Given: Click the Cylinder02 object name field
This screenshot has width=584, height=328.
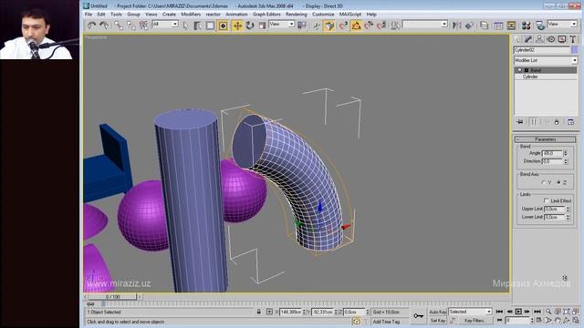Looking at the screenshot, I should (x=542, y=50).
